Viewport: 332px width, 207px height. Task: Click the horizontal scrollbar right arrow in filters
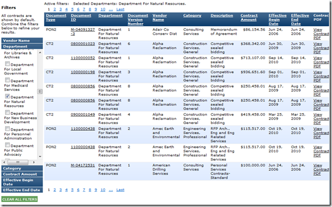coord(34,162)
